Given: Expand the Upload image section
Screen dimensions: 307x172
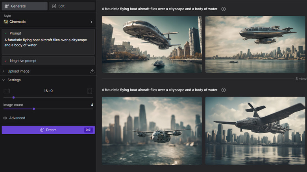Looking at the screenshot, I should click(4, 71).
